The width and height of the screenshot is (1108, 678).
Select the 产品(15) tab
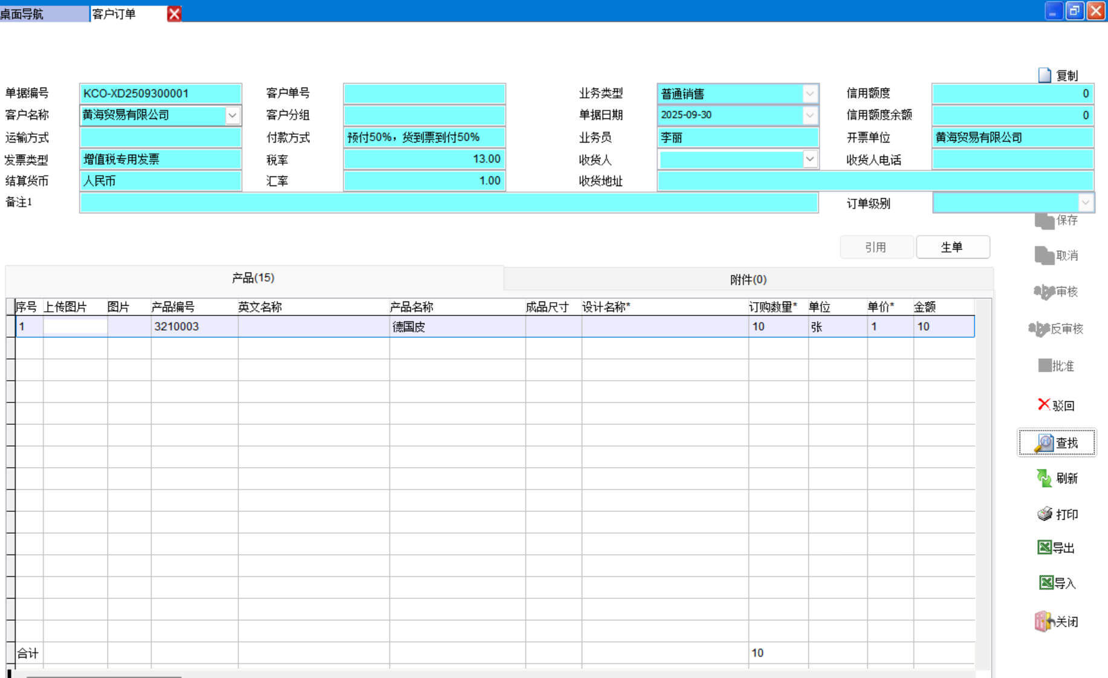pos(253,278)
